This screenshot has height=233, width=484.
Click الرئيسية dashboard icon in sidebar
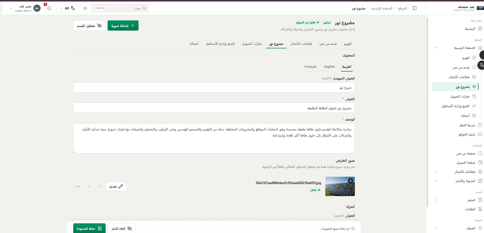click(x=480, y=29)
